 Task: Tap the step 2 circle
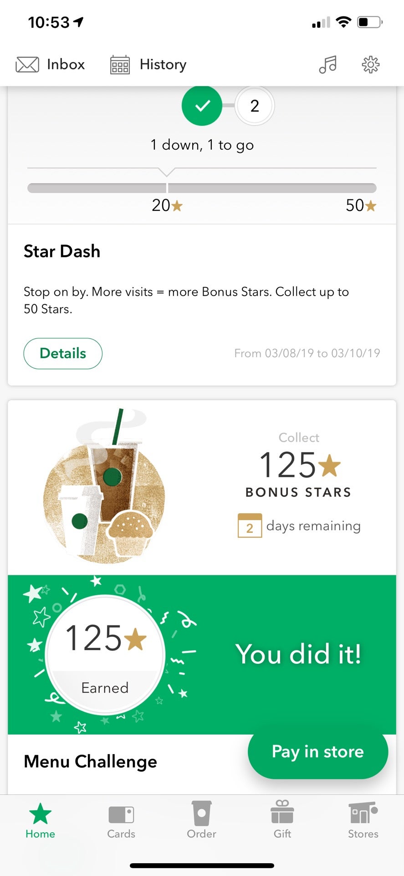tap(255, 106)
